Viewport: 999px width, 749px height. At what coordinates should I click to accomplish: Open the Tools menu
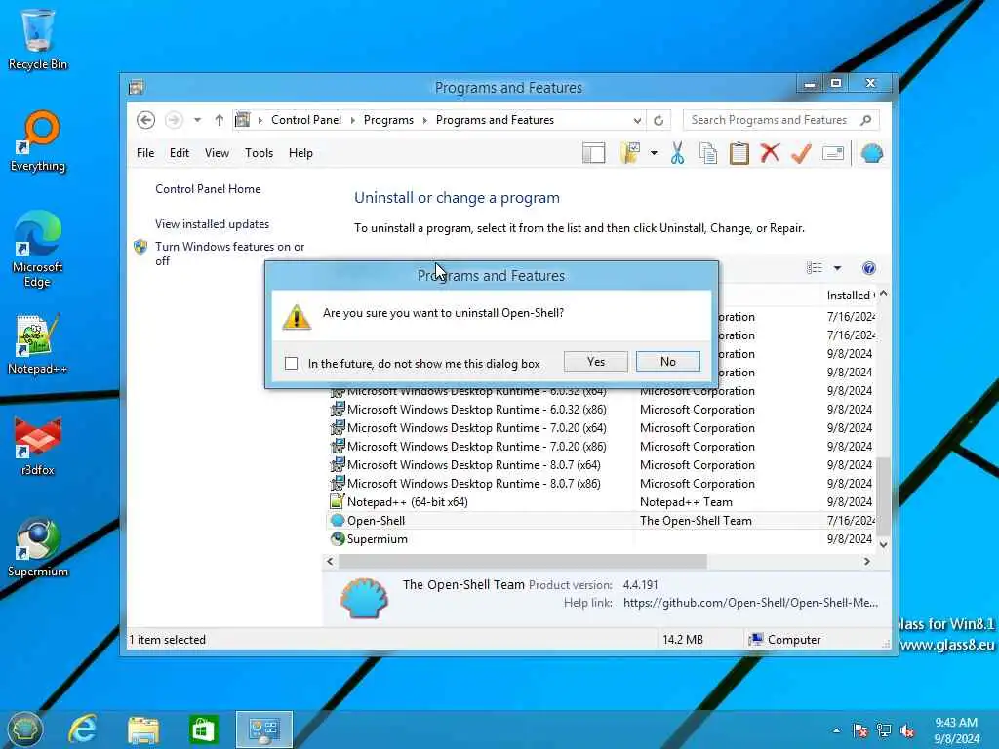(x=259, y=153)
